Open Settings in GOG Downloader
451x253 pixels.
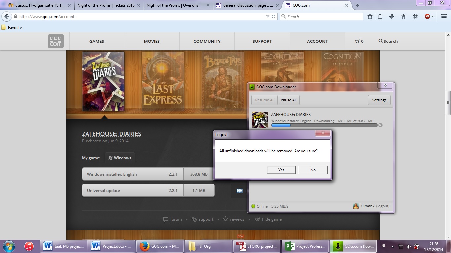click(x=379, y=100)
